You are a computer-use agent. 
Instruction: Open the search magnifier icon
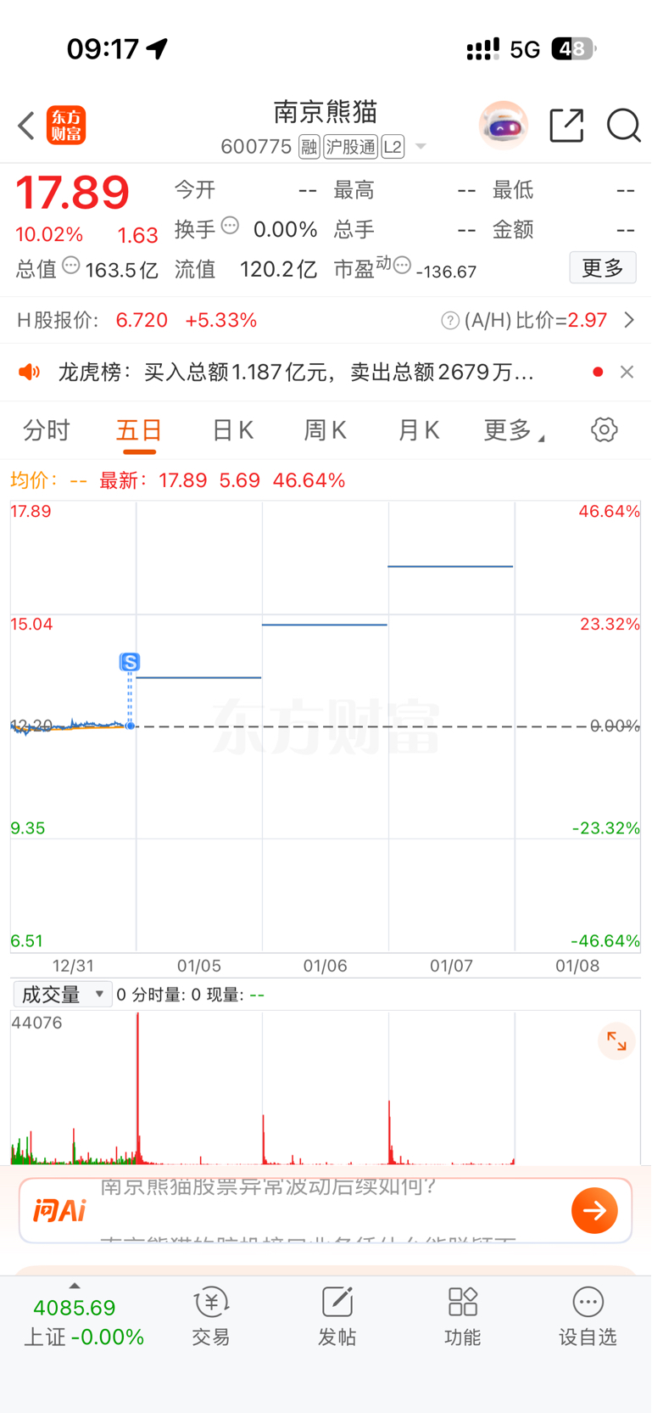point(624,126)
